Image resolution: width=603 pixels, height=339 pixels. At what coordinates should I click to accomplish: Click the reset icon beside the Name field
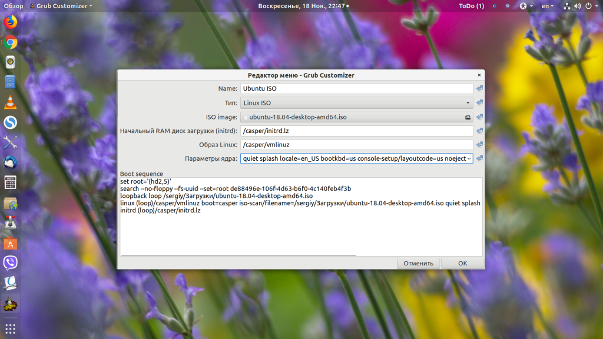(479, 89)
